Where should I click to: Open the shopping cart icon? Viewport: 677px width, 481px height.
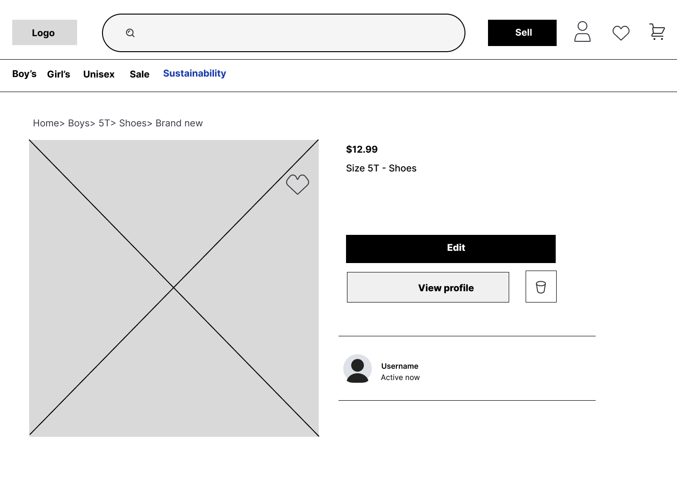click(657, 32)
